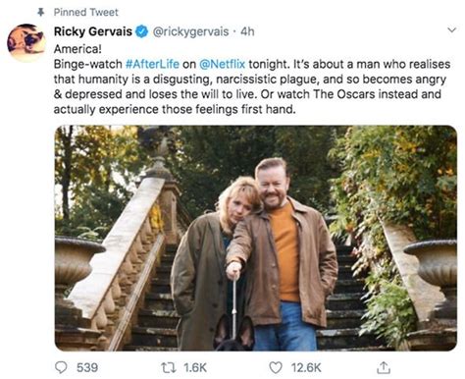
Task: Click the tweet text starting with America!
Action: tap(252, 80)
